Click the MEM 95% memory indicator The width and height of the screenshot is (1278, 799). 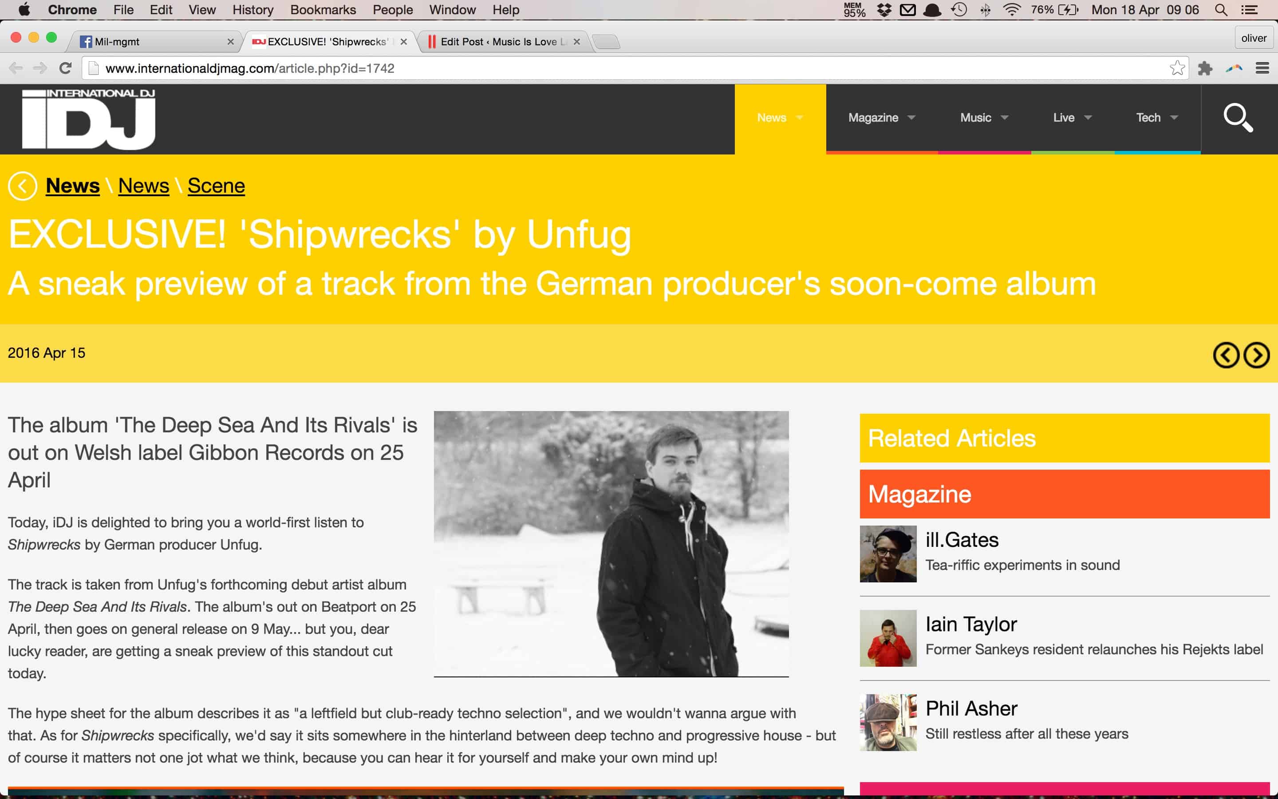coord(854,9)
